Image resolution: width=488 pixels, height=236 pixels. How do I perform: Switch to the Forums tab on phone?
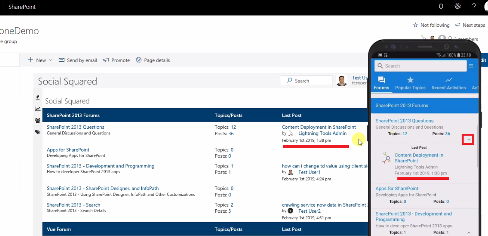(381, 83)
